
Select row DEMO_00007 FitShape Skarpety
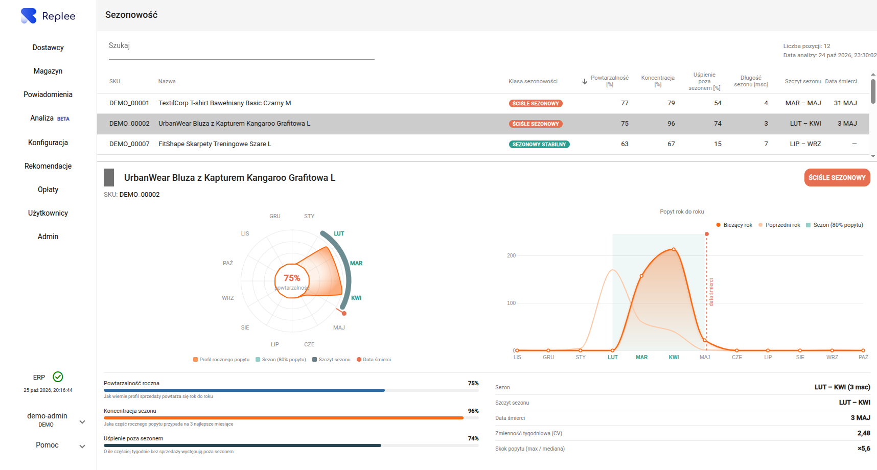pos(483,144)
